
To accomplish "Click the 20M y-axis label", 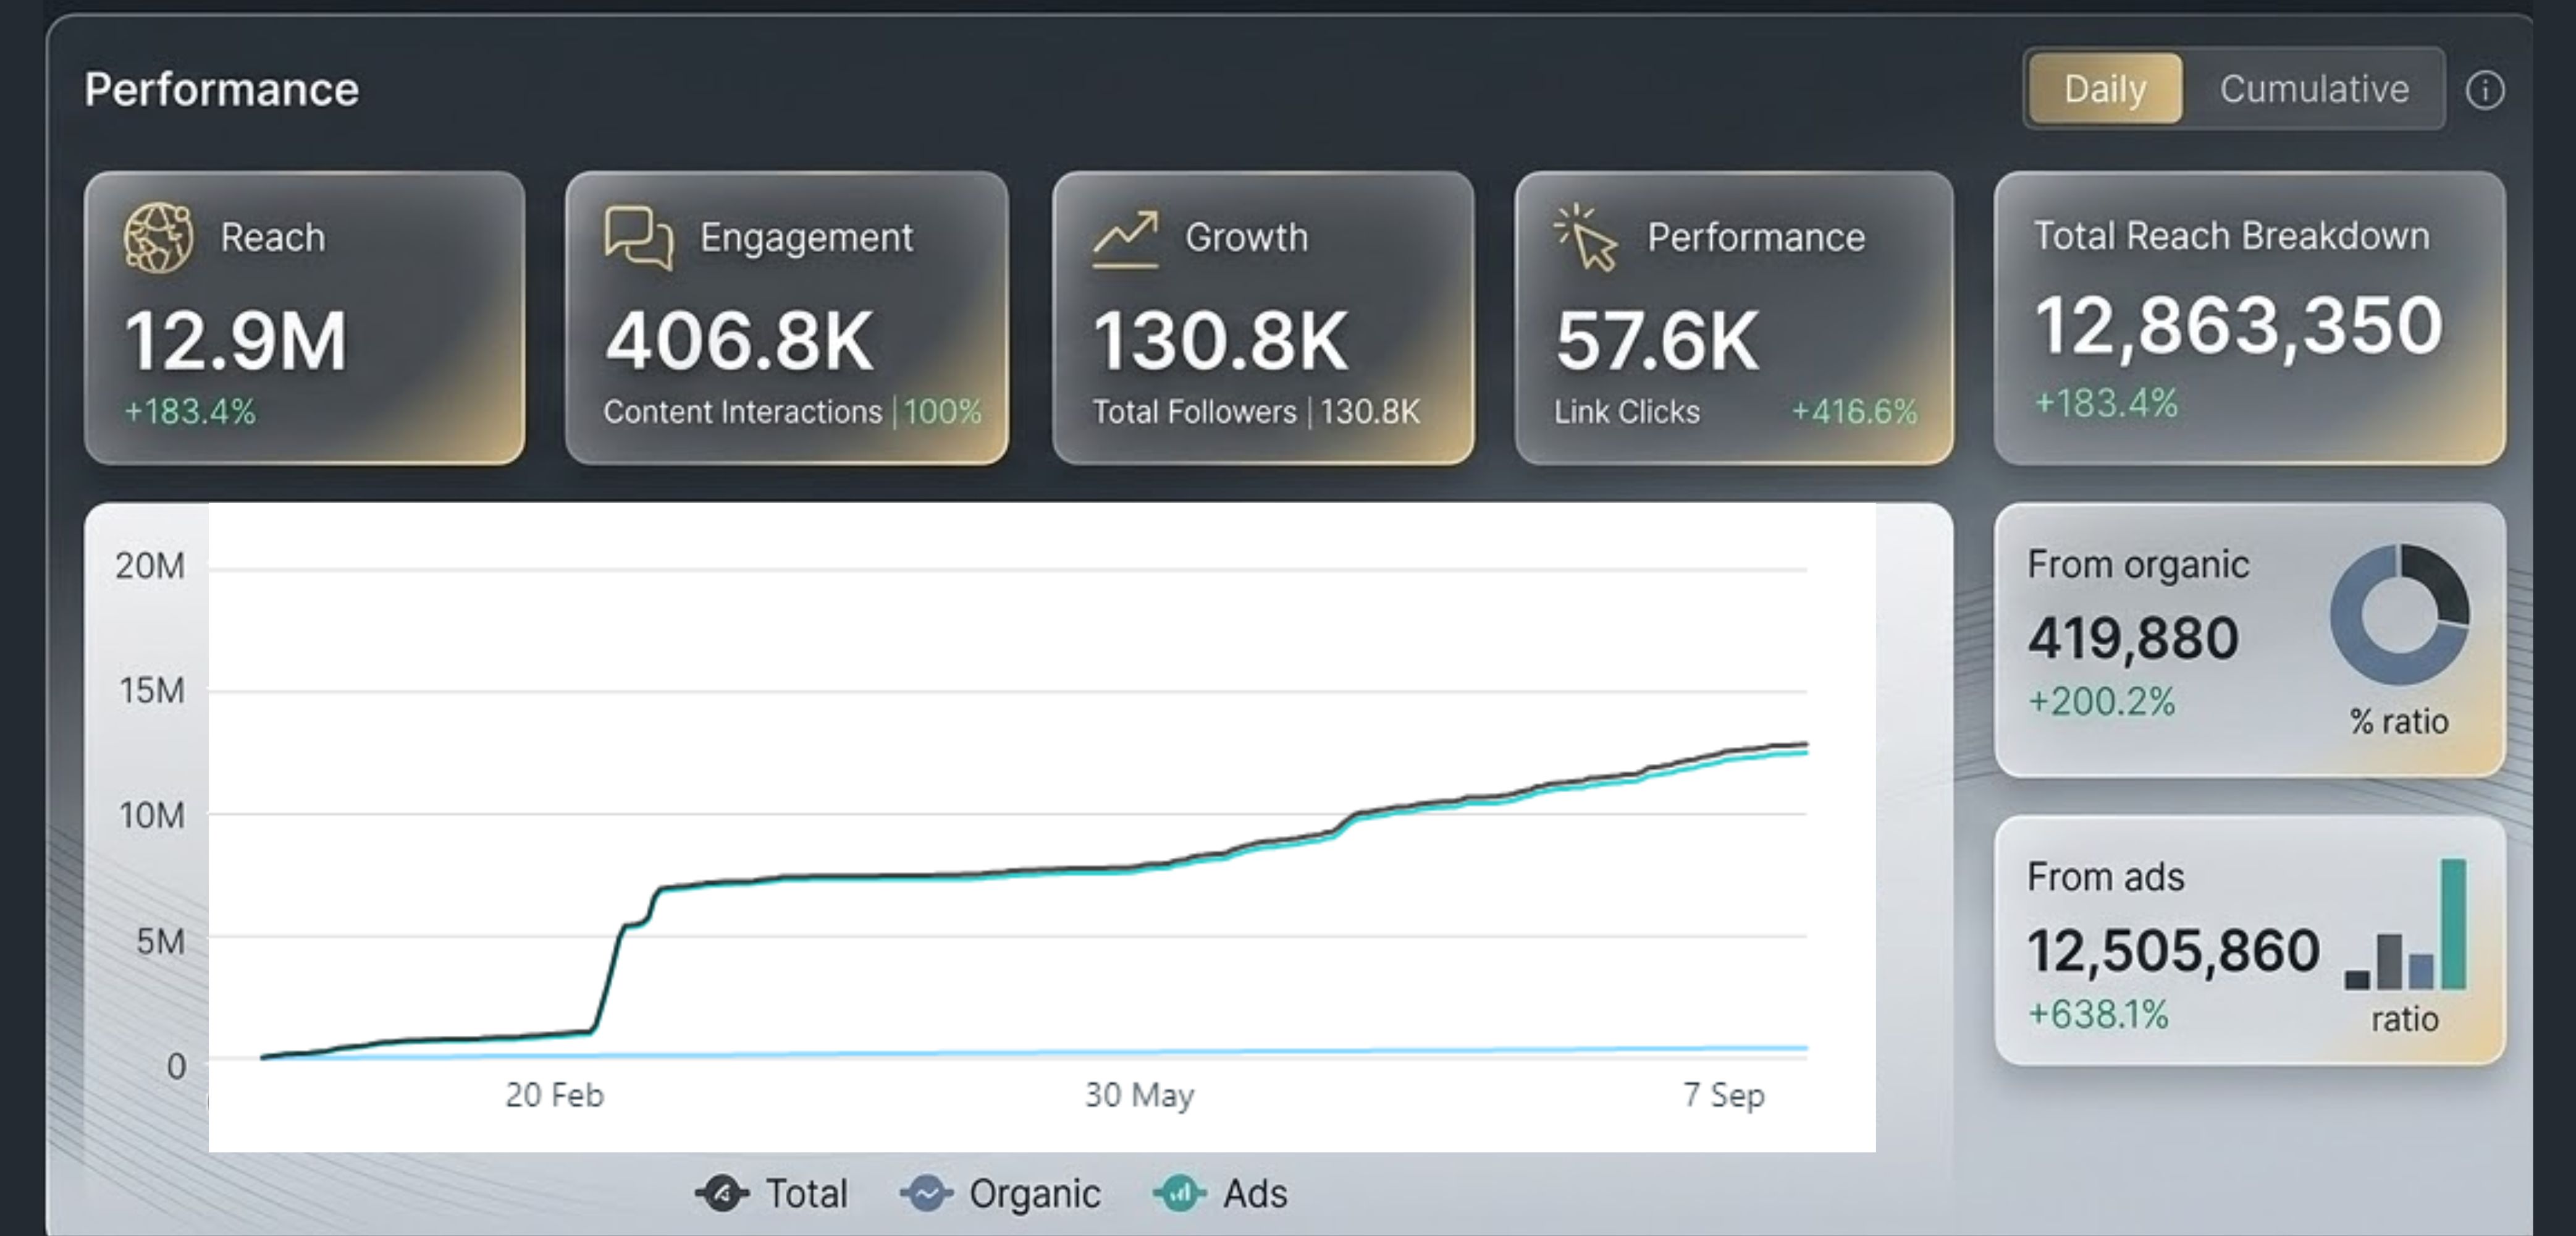I will click(150, 567).
